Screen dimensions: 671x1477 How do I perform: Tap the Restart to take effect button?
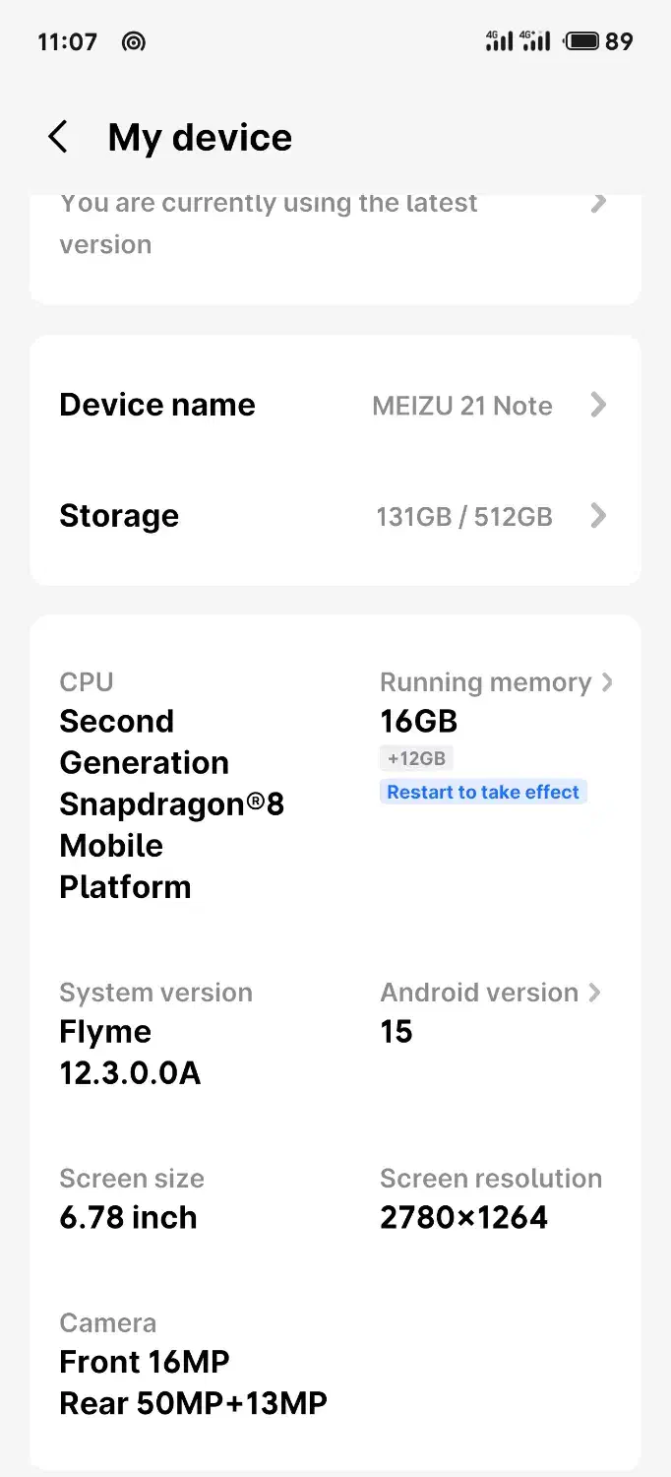coord(483,792)
